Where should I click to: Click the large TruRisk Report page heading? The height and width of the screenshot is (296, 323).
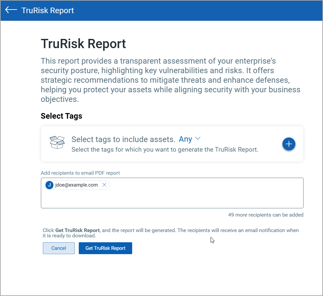(x=83, y=44)
